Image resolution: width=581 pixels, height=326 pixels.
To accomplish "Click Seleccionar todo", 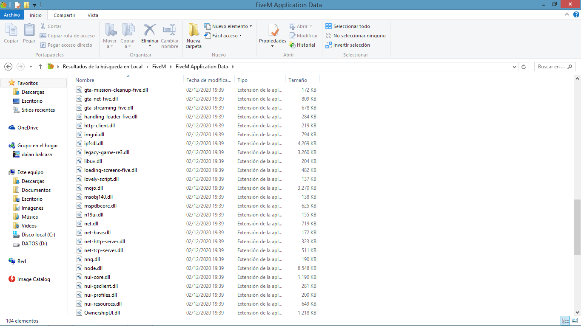I will [347, 26].
